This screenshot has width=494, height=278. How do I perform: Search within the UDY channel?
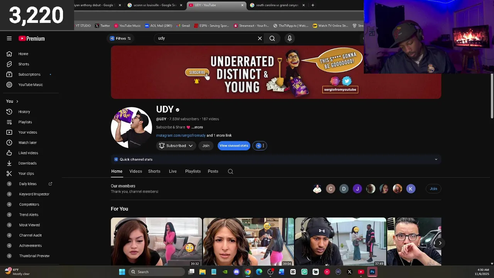(230, 171)
